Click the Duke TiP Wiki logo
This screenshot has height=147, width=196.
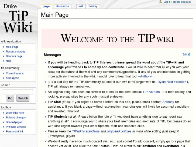(18, 18)
